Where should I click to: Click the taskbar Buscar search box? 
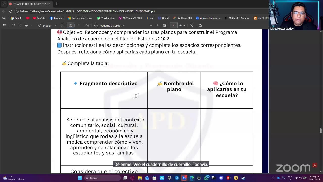[102, 178]
